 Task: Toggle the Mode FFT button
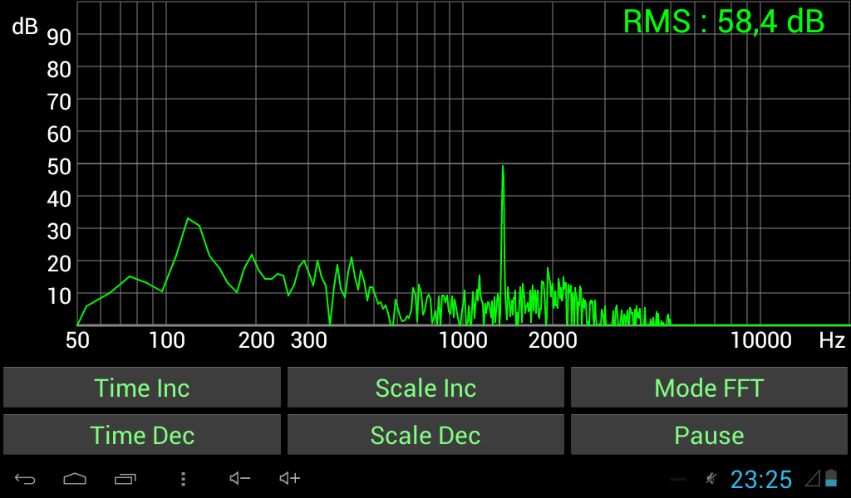[709, 388]
